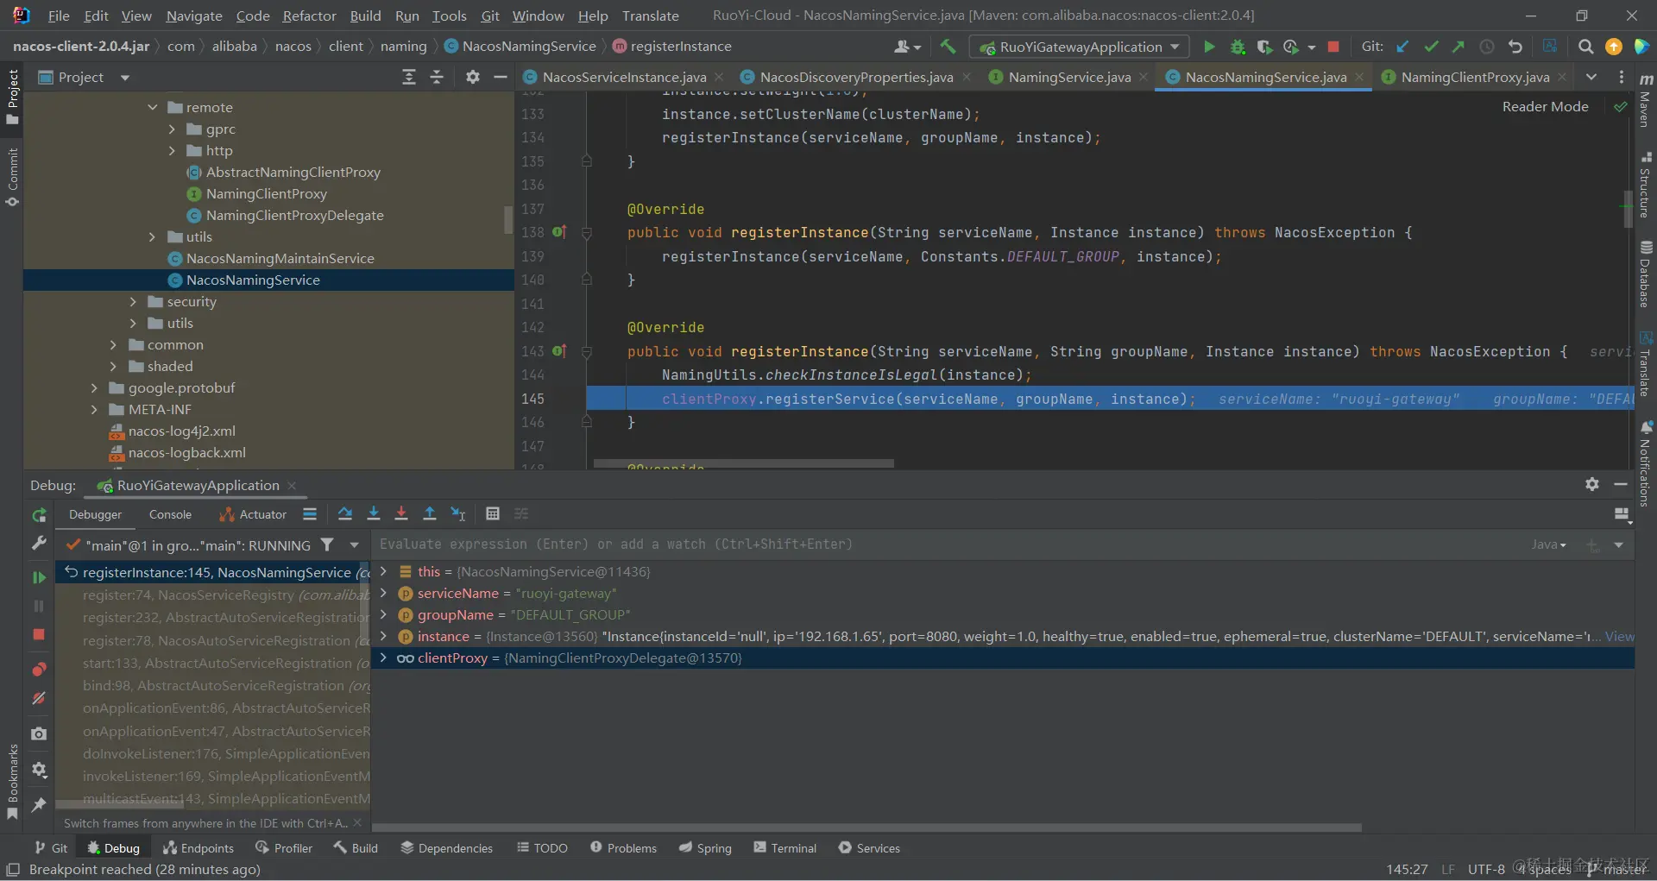1657x881 pixels.
Task: Click the Git rollback arrow icon
Action: click(1515, 47)
